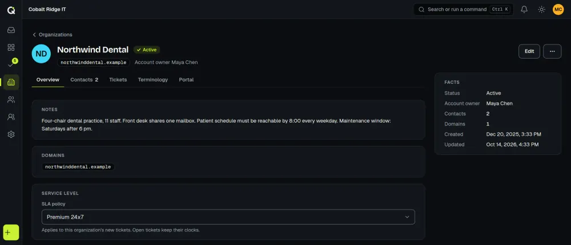Open the teams icon below contacts

point(11,117)
